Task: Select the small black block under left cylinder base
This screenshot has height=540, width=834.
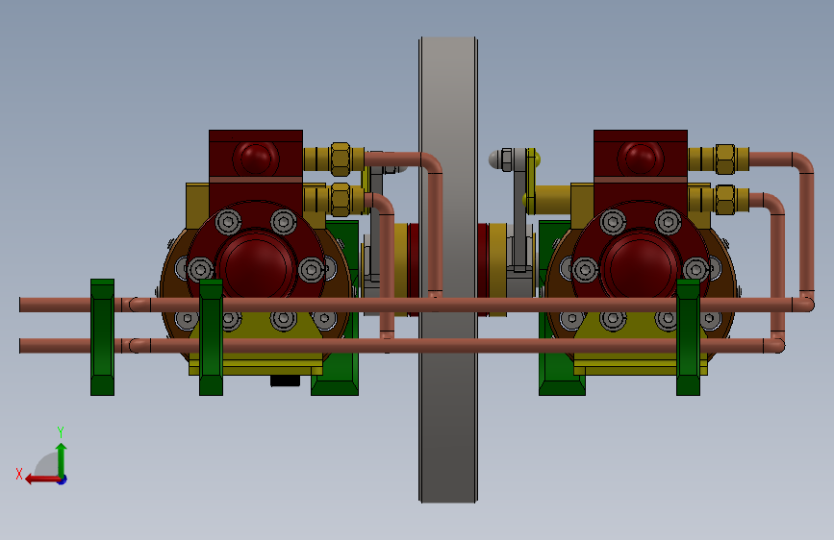Action: coord(285,380)
